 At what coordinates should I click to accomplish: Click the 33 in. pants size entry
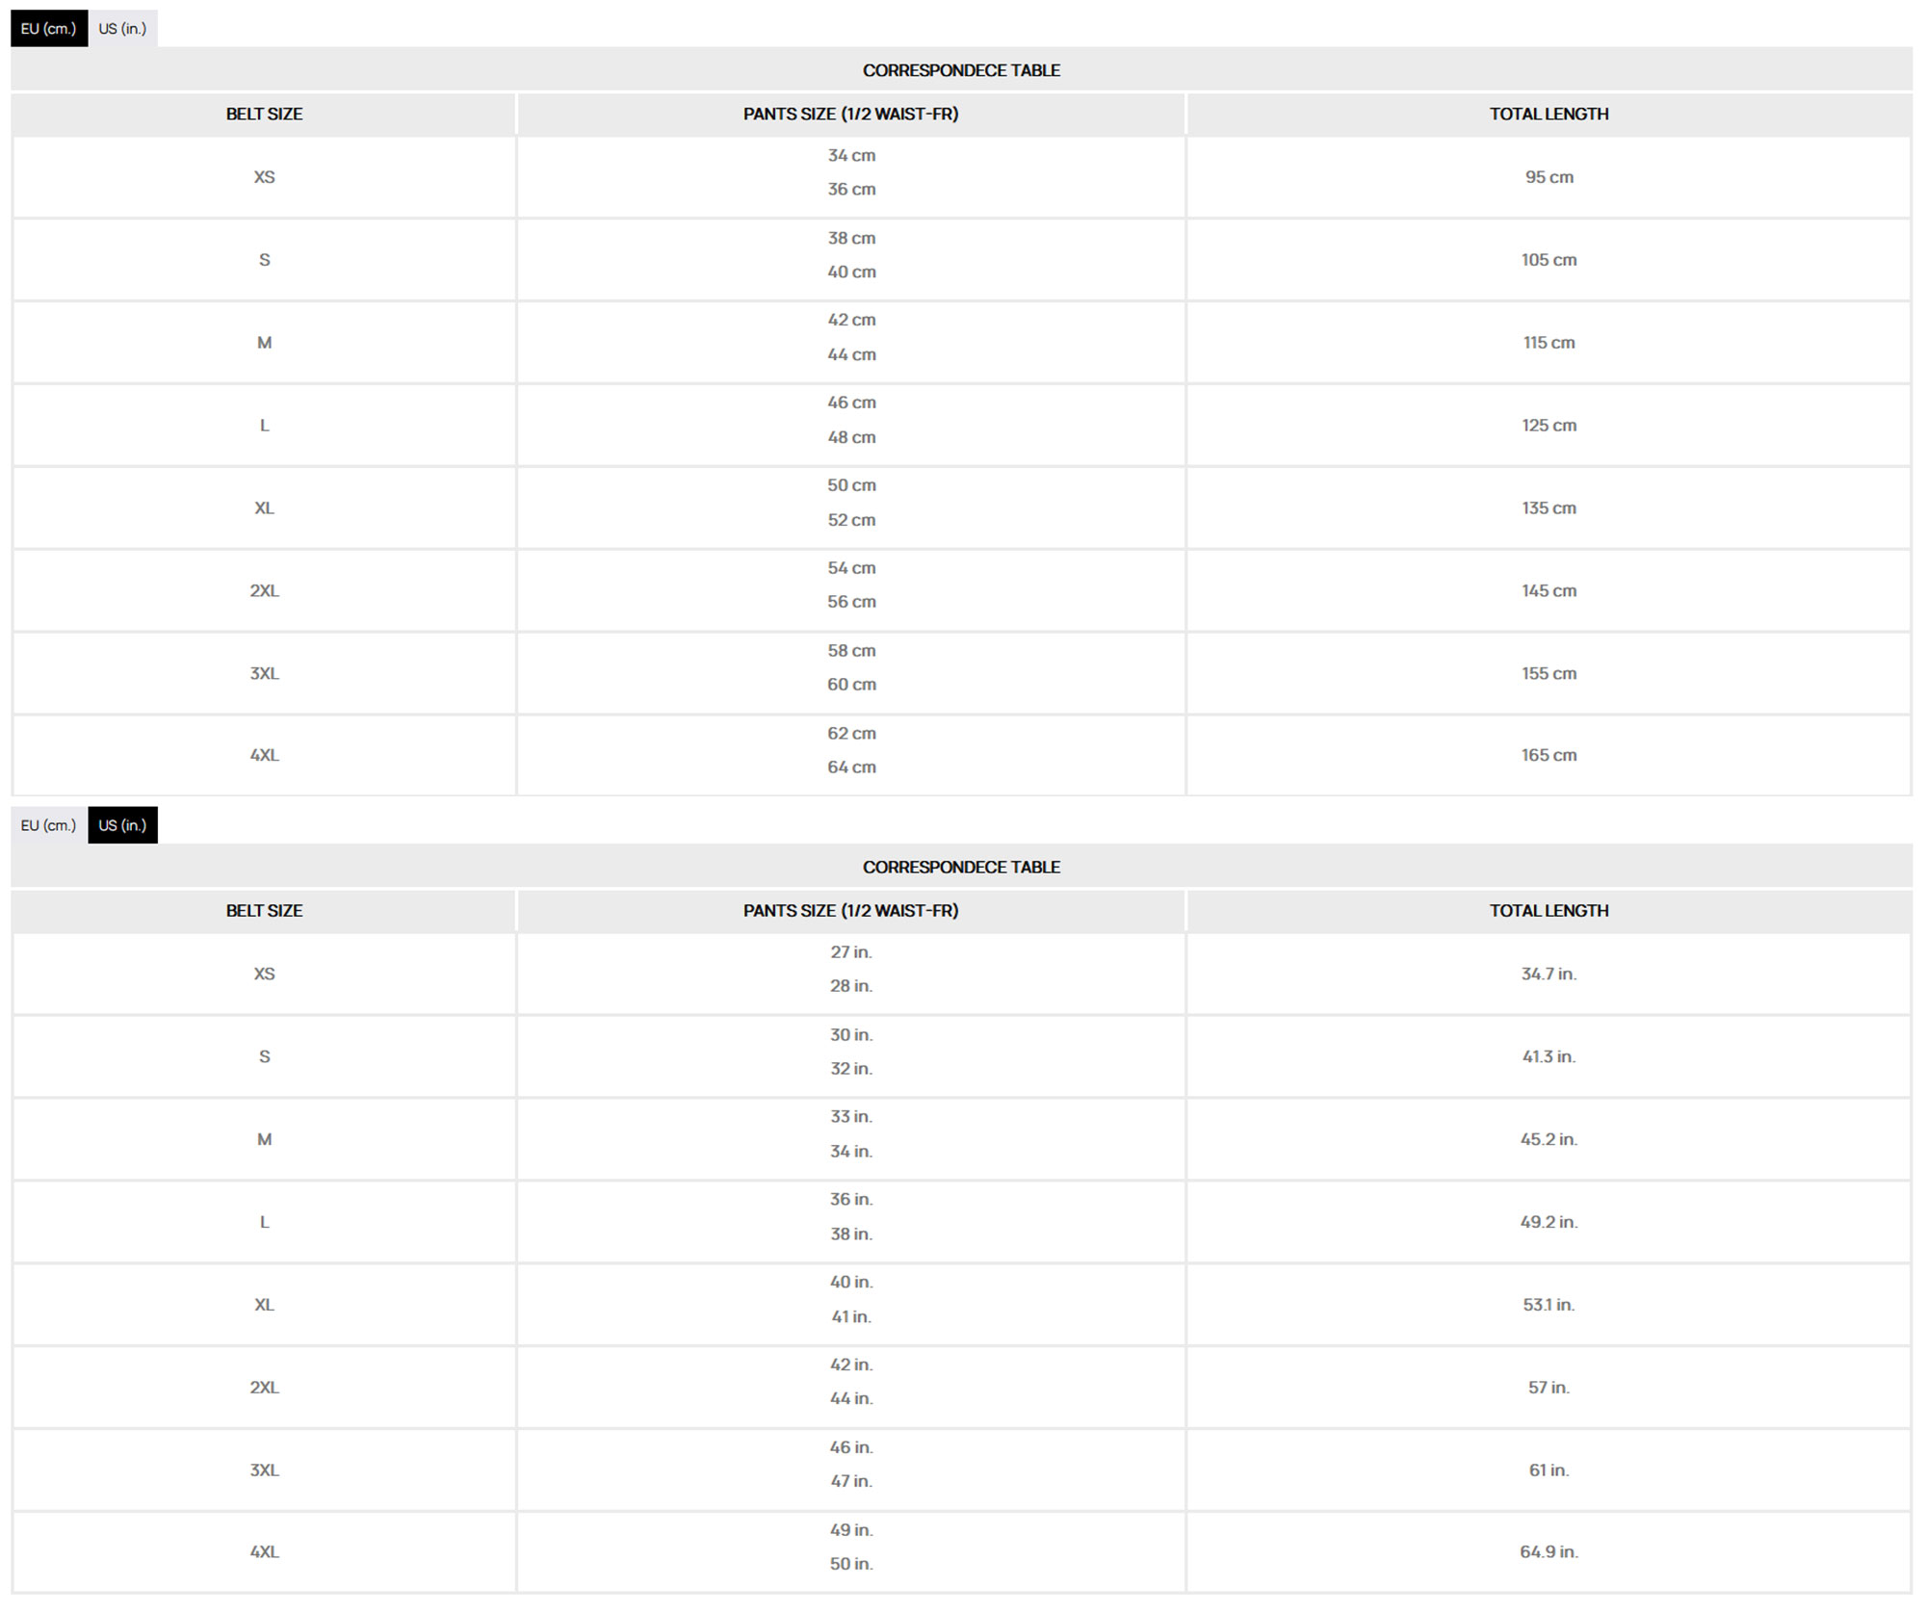tap(851, 1117)
